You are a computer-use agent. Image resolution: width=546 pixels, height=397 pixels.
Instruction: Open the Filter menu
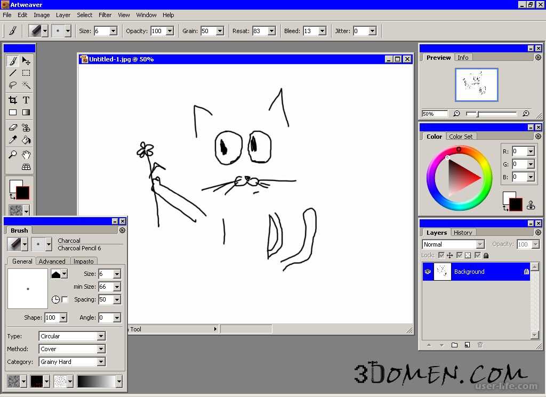(105, 15)
